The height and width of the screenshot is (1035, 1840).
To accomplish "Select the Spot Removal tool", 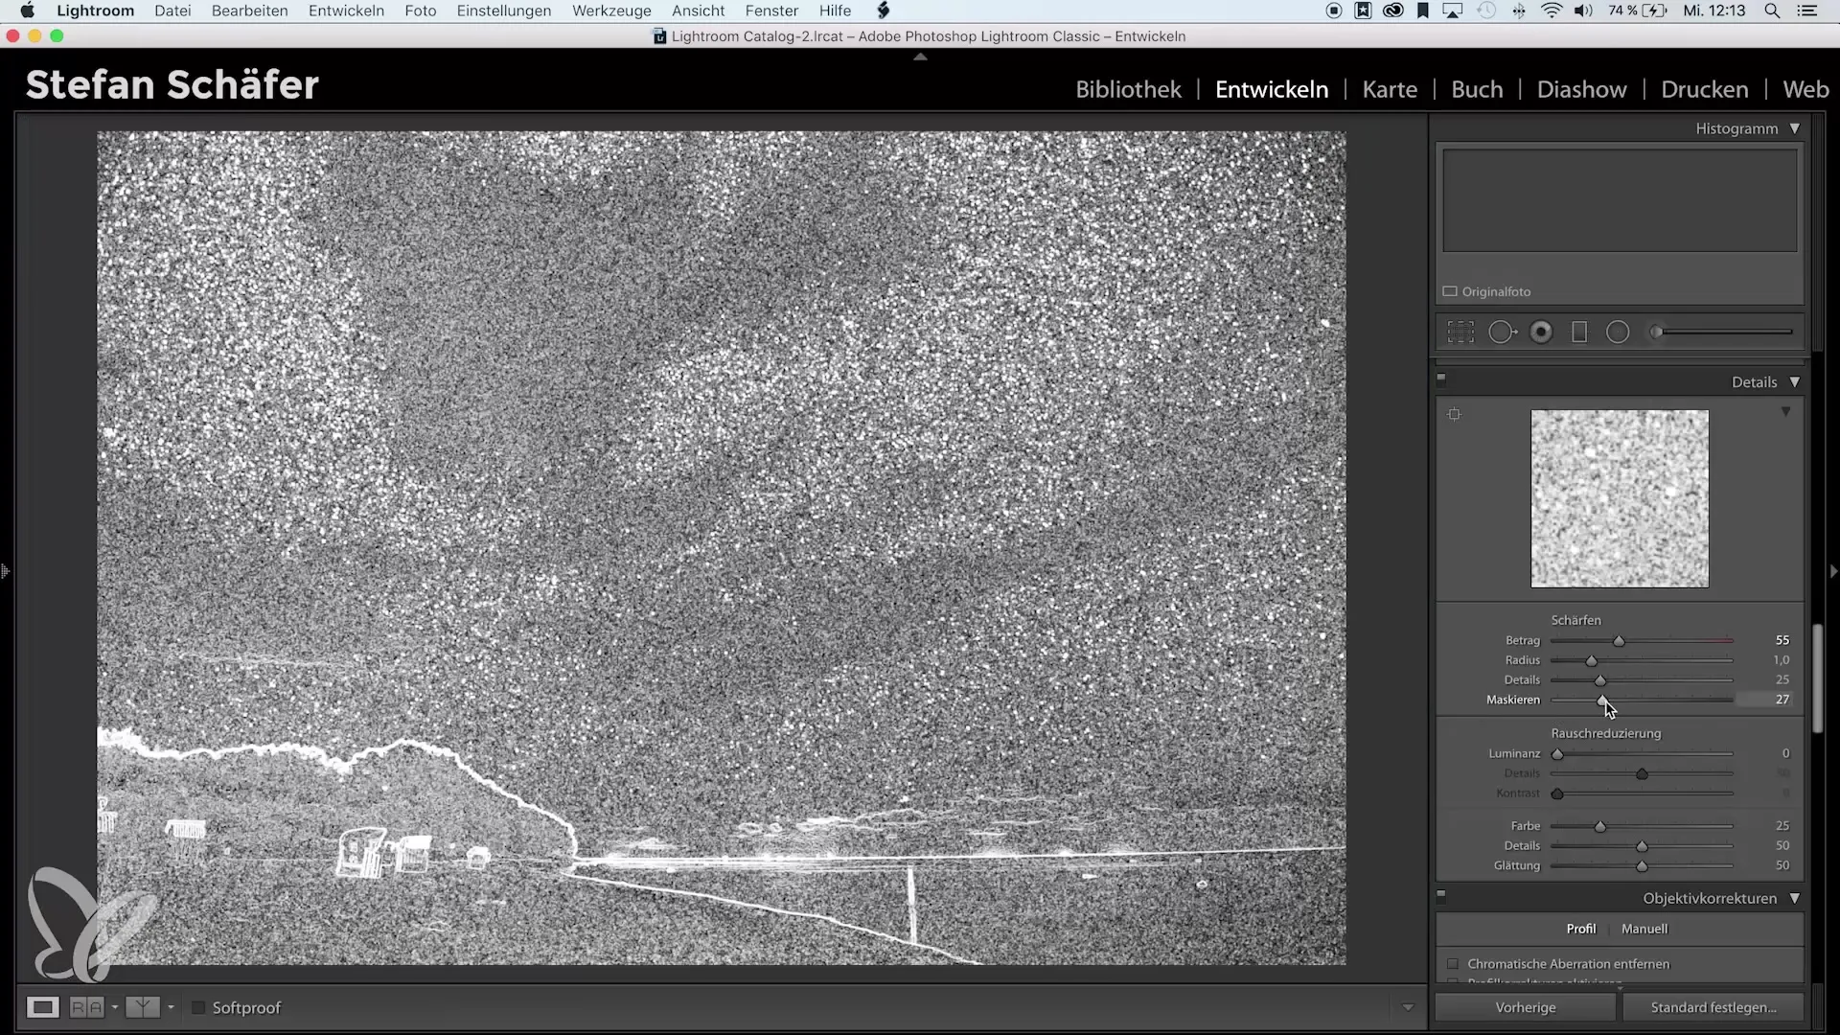I will click(x=1503, y=333).
